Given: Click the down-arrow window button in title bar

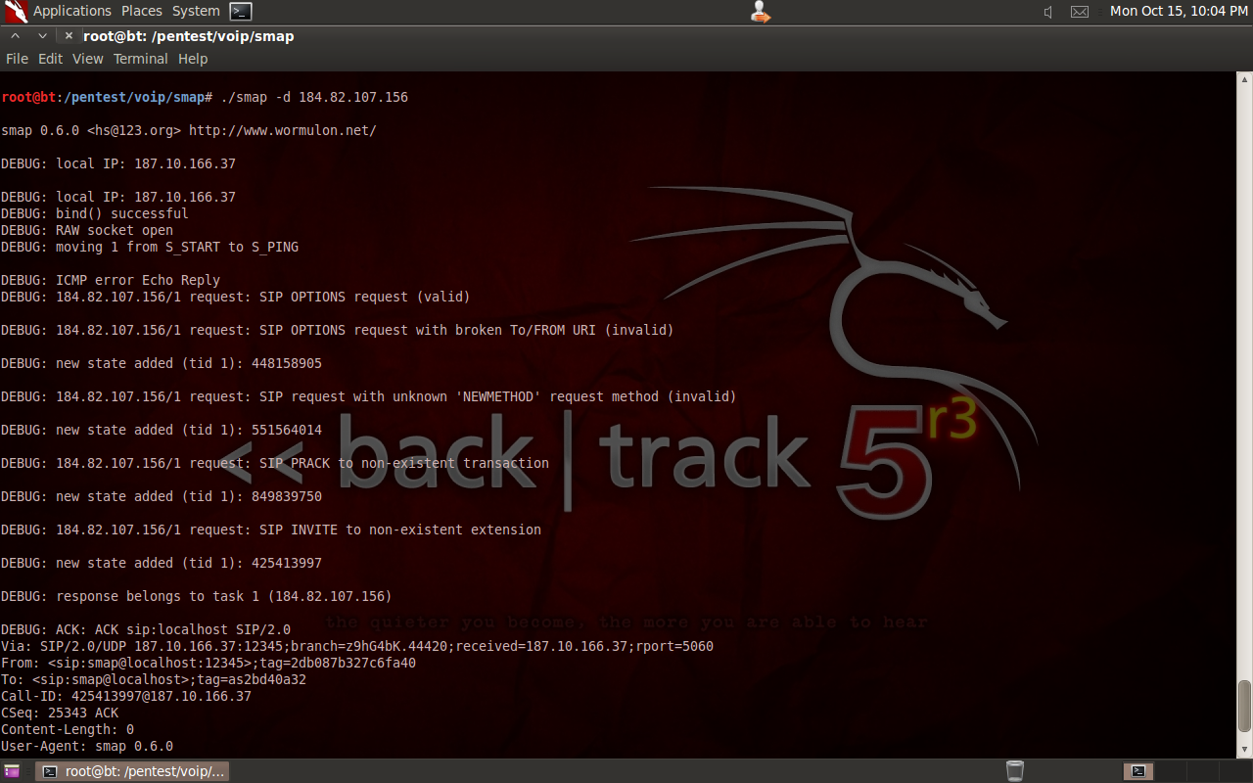Looking at the screenshot, I should pyautogui.click(x=42, y=35).
